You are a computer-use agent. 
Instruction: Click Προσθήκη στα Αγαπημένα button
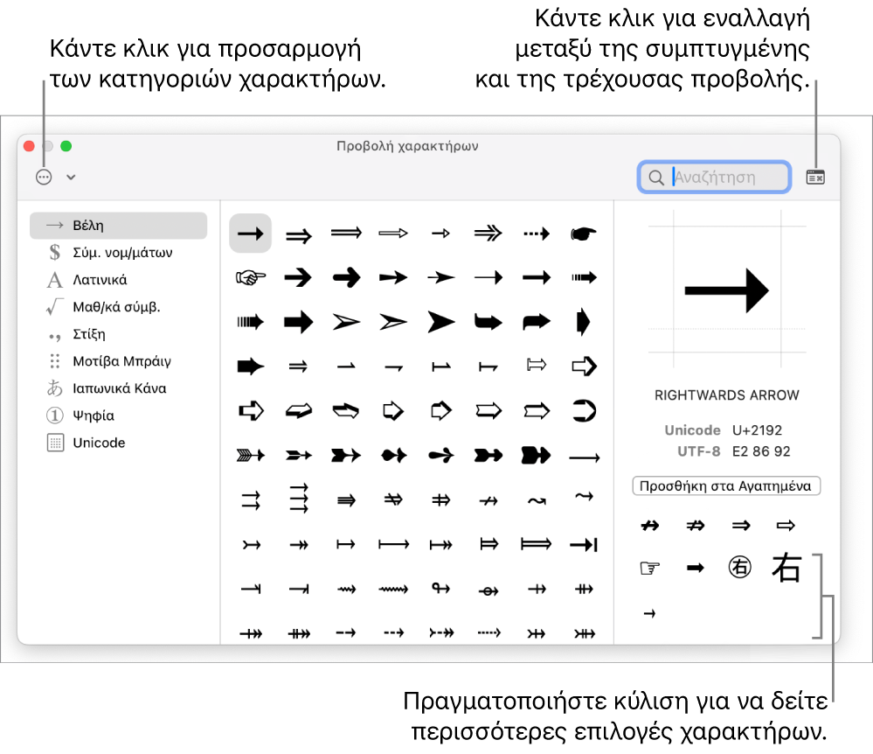click(x=726, y=486)
